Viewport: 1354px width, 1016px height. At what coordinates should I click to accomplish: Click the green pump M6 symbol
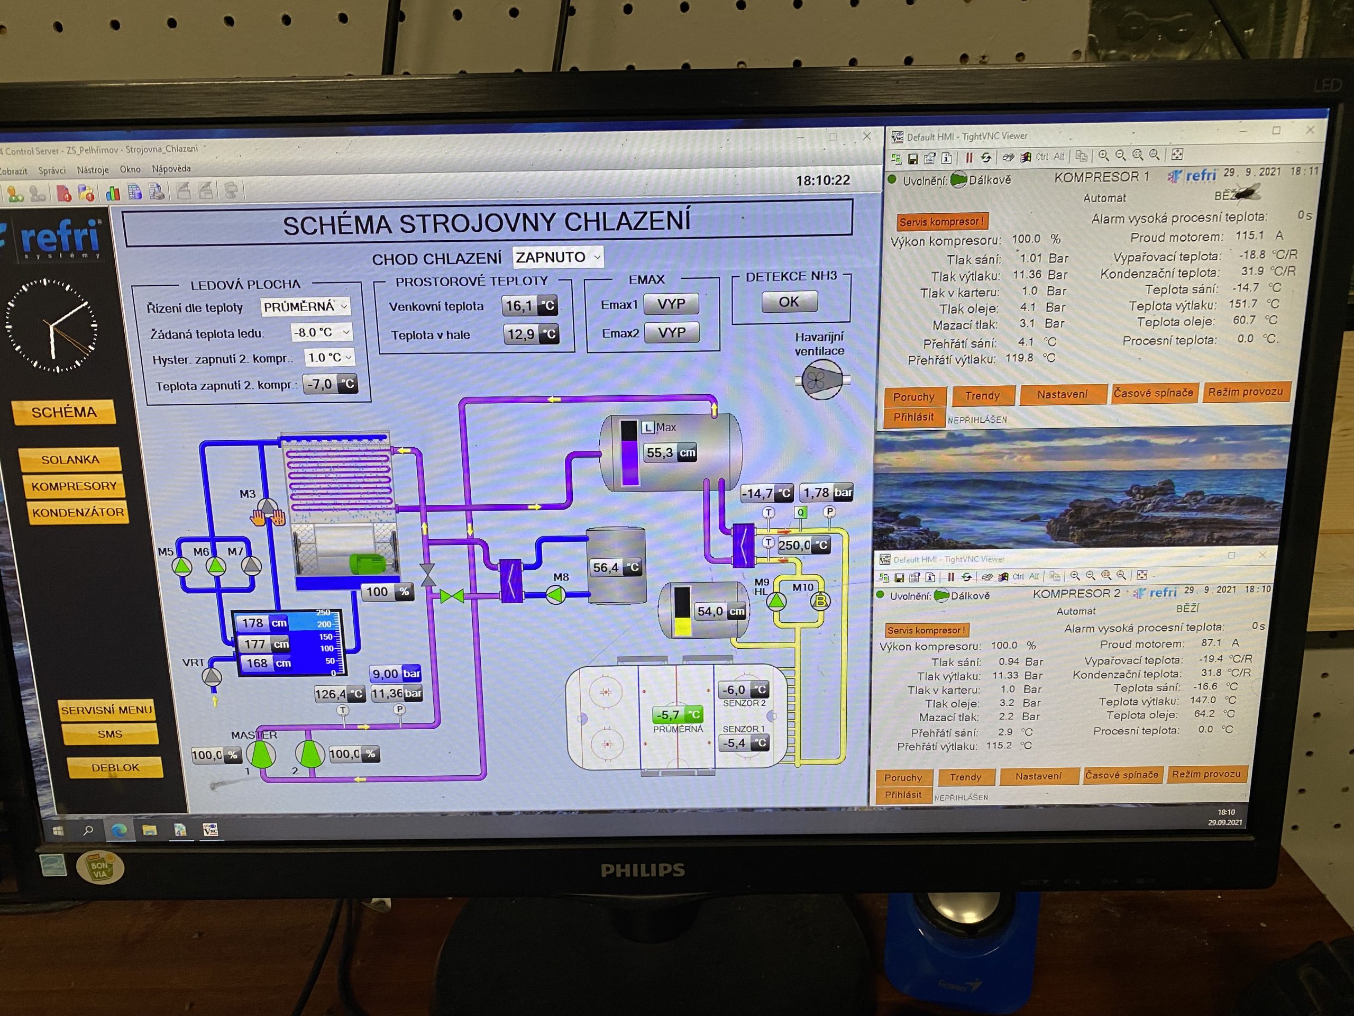[x=216, y=566]
